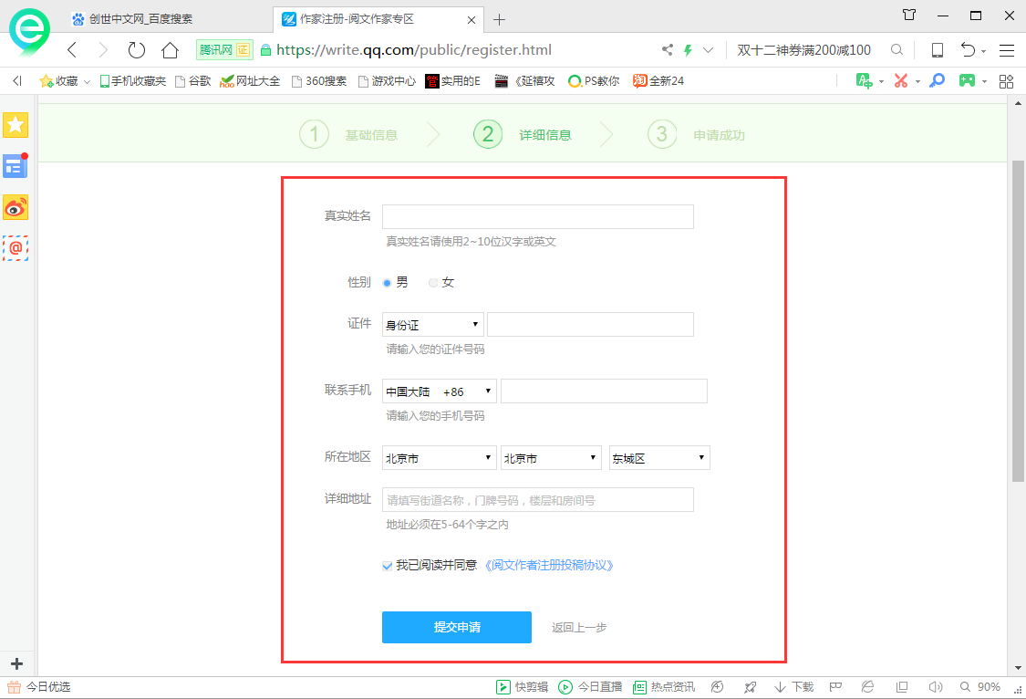Screen dimensions: 1026x699
Task: Open the 东城区 district dropdown
Action: click(658, 457)
